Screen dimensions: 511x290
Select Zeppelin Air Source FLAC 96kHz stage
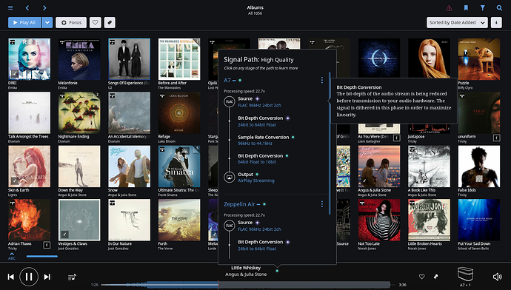tap(259, 226)
